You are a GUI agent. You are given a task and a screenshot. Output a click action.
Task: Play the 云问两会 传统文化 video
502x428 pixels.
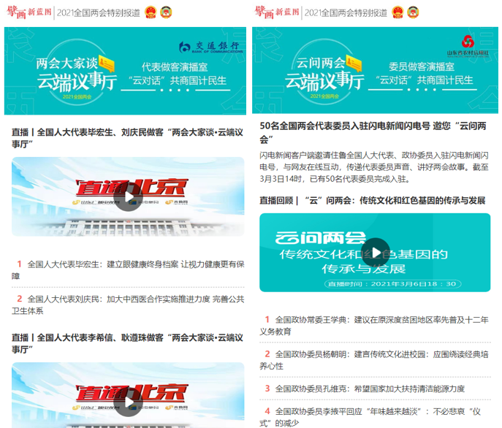point(376,253)
